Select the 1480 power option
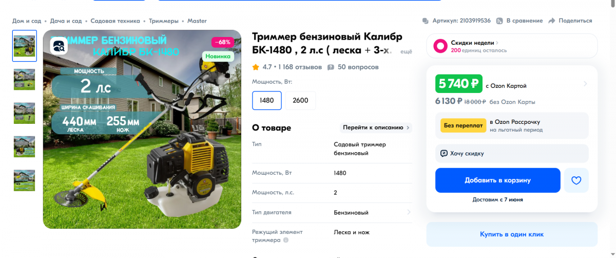 point(267,100)
